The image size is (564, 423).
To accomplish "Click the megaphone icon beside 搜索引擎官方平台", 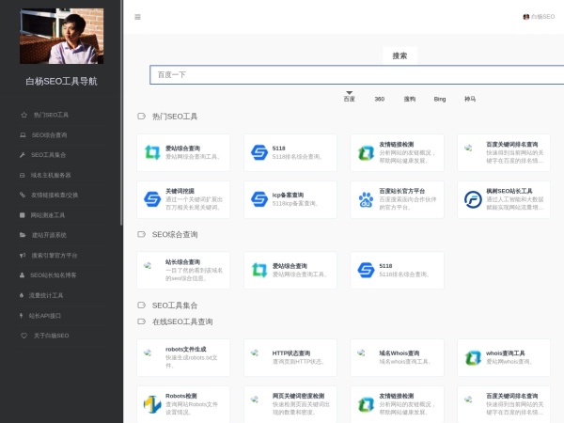I will pyautogui.click(x=23, y=255).
